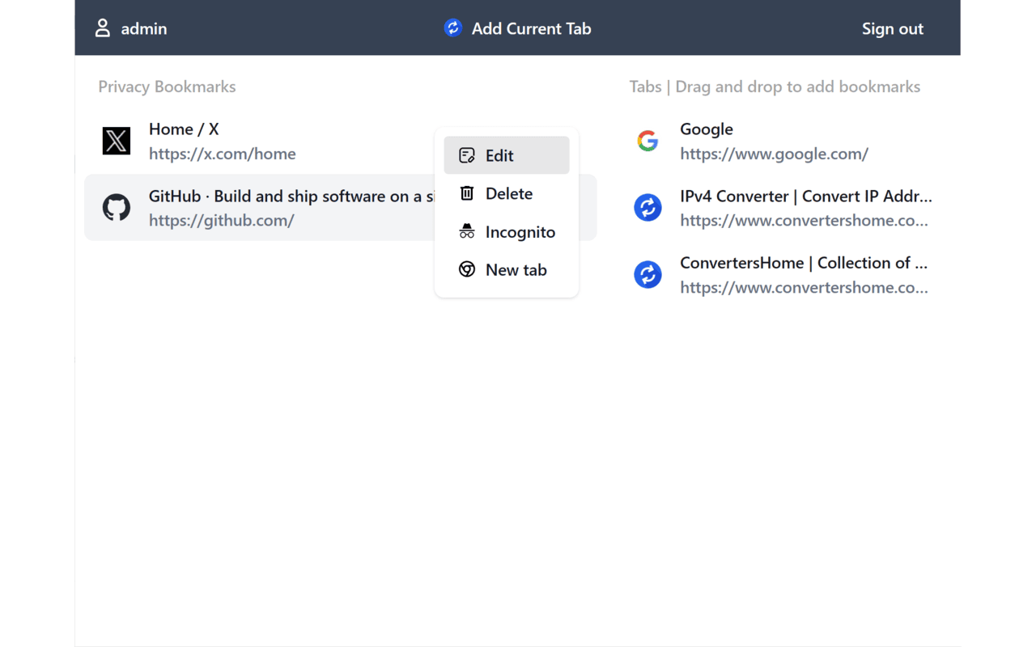This screenshot has width=1036, height=647.
Task: Click the favicon beside the ConvertersHome collection tab
Action: click(647, 274)
